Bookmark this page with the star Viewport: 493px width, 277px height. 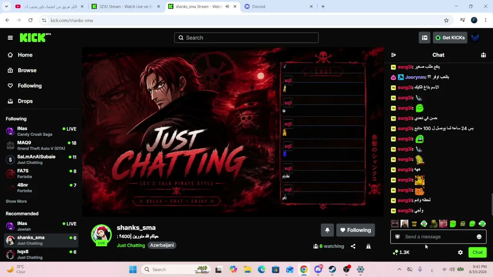[x=446, y=20]
